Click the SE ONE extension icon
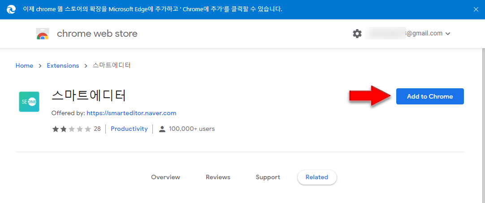The image size is (485, 203). pyautogui.click(x=29, y=101)
